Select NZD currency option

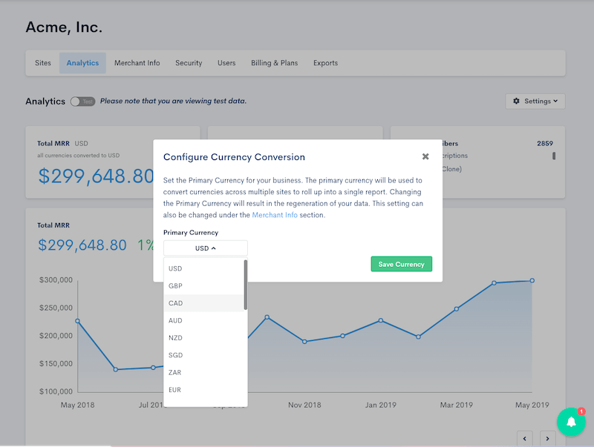pos(176,338)
